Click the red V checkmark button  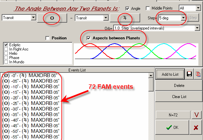196,115
